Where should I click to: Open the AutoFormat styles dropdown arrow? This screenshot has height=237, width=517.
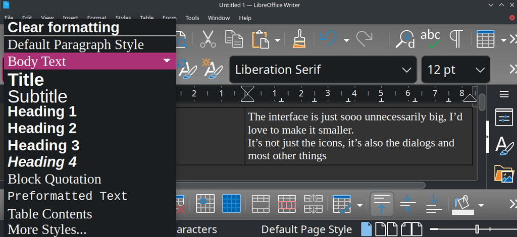pos(359,205)
